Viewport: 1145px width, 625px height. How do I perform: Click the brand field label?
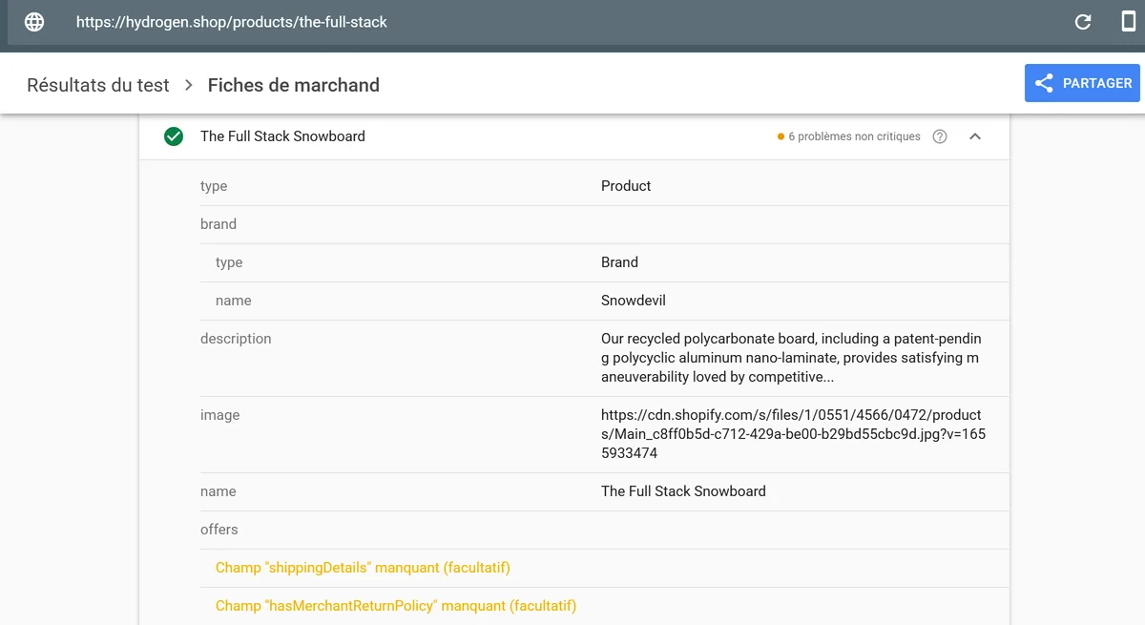pyautogui.click(x=219, y=224)
